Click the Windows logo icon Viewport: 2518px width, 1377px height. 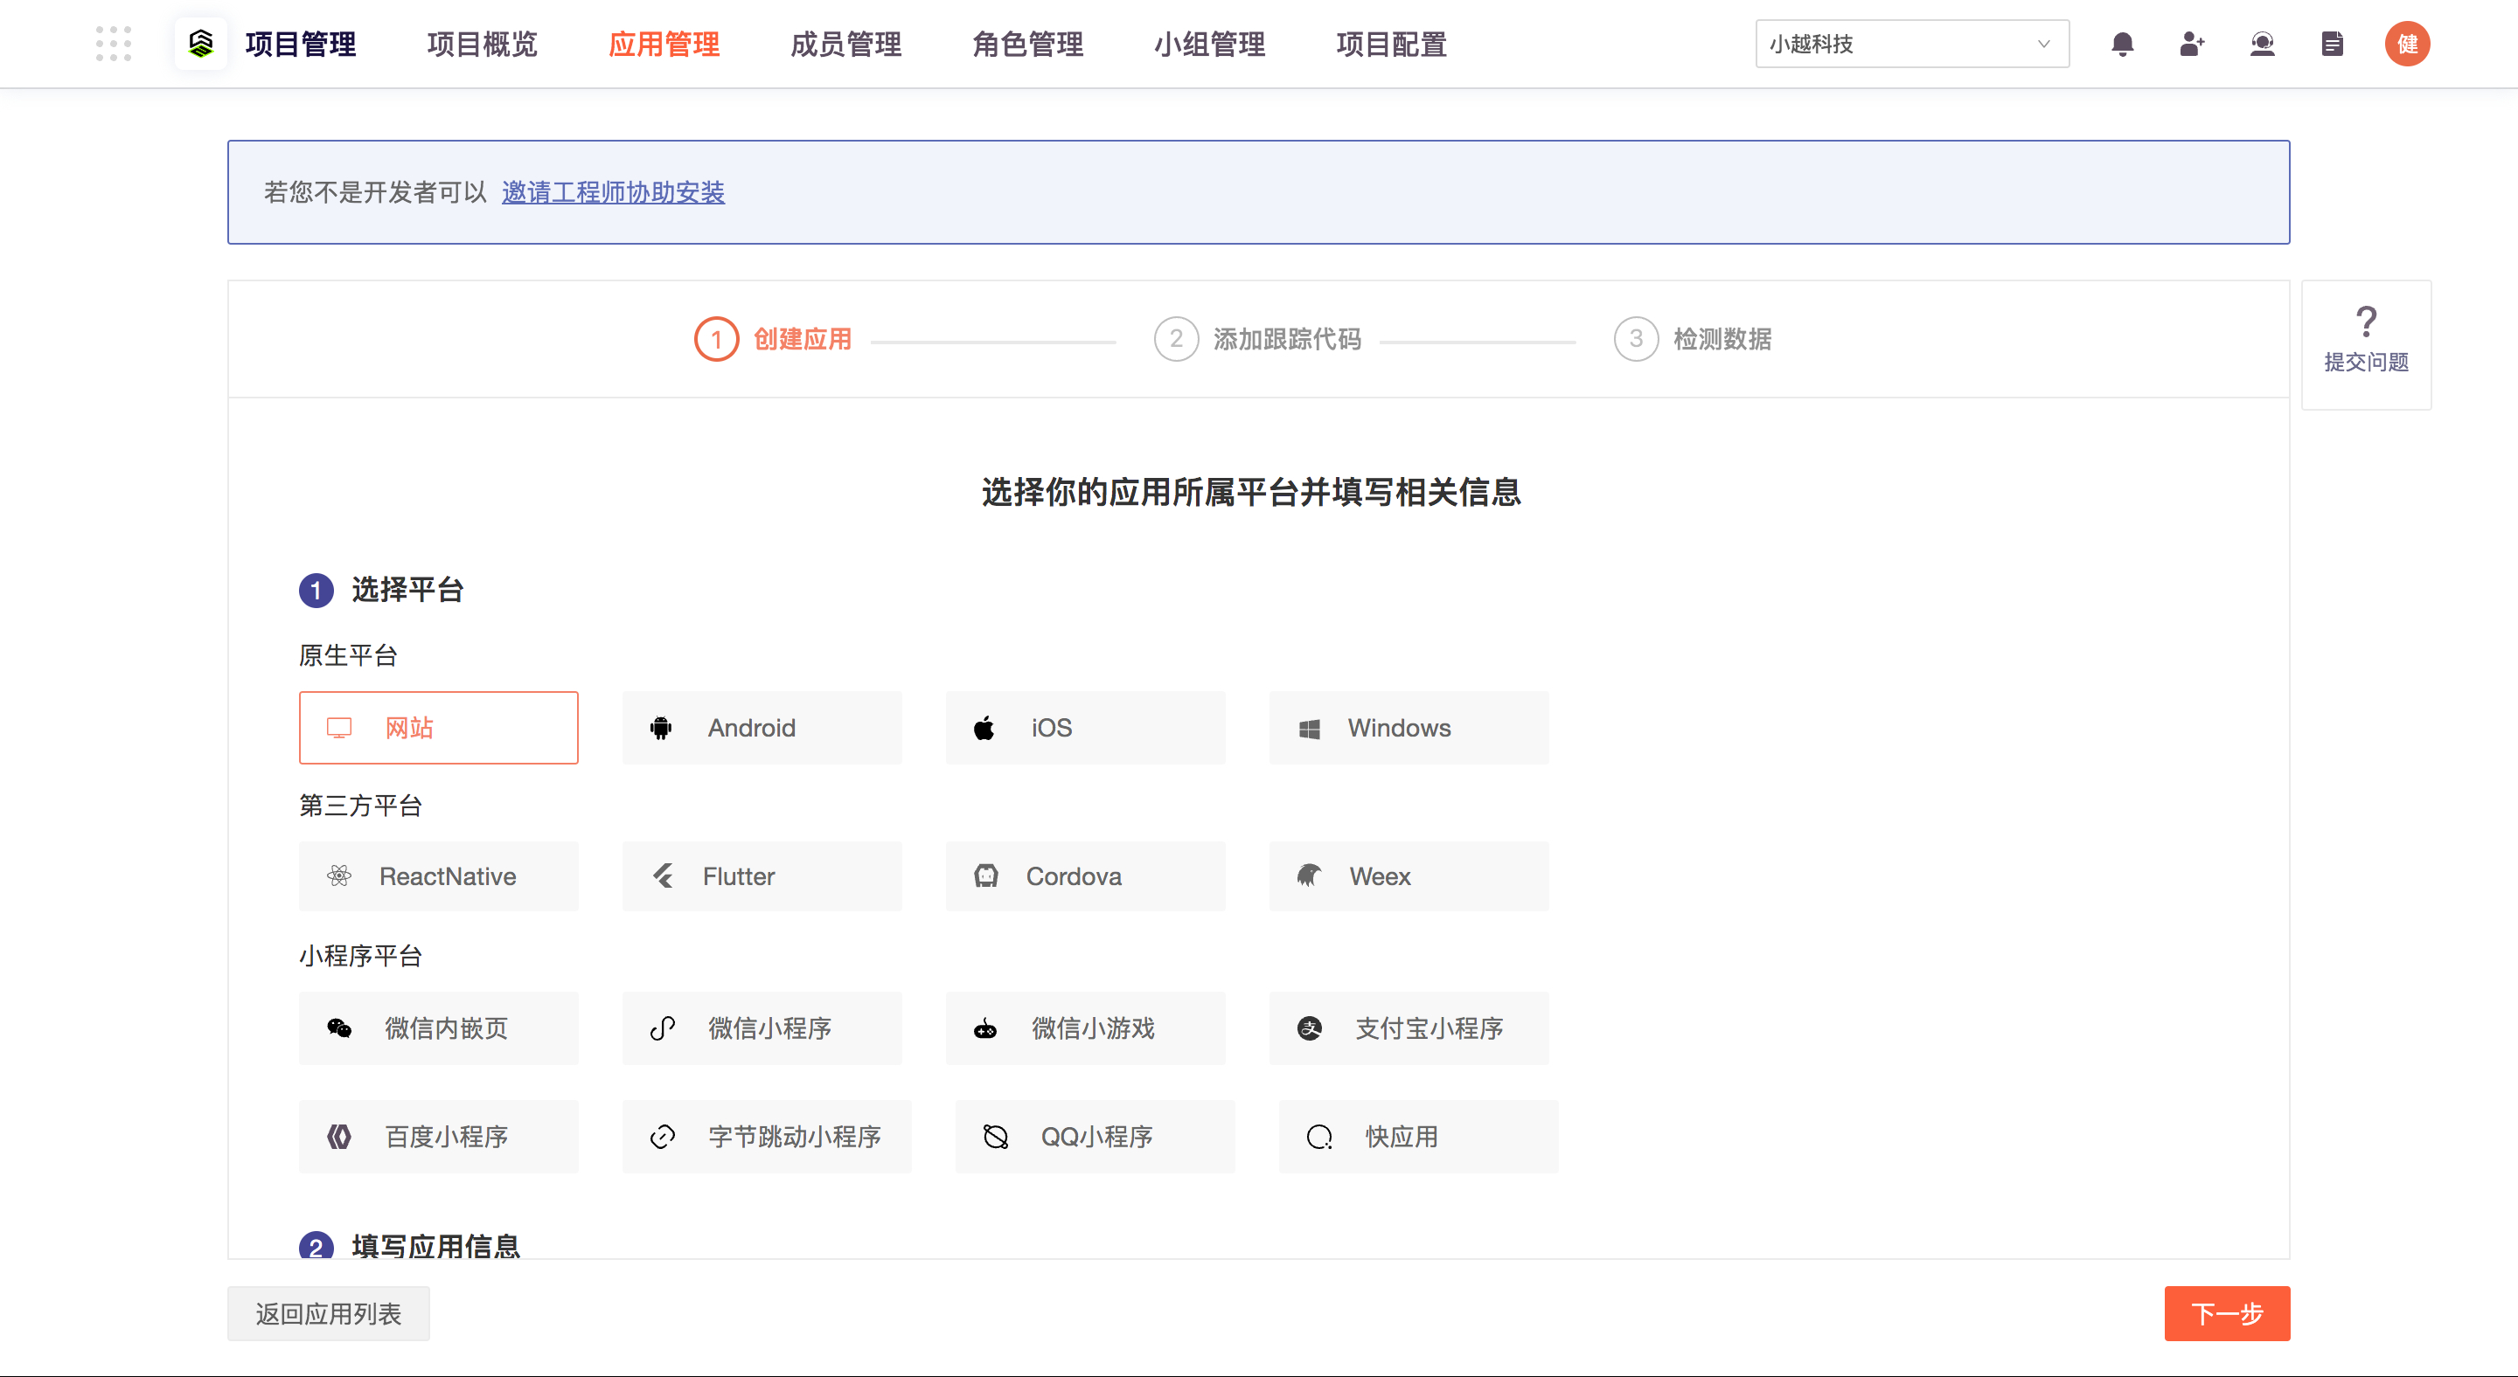pyautogui.click(x=1309, y=729)
